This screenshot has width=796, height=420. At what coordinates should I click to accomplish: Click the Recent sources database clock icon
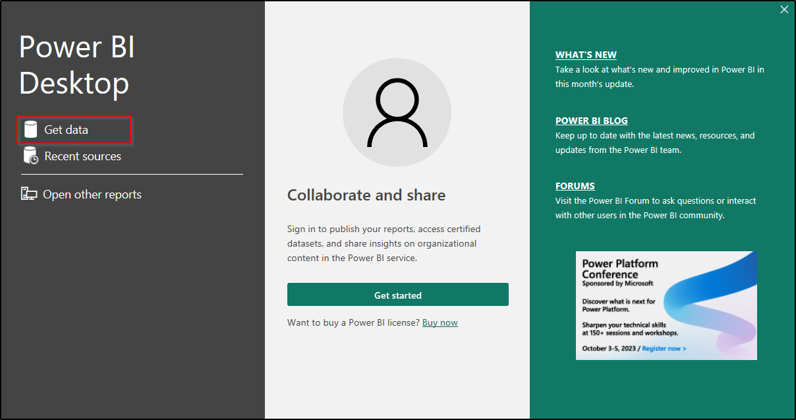coord(31,156)
